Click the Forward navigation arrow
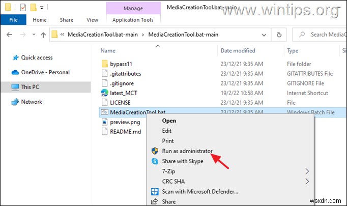The height and width of the screenshot is (206, 347). [x=23, y=35]
